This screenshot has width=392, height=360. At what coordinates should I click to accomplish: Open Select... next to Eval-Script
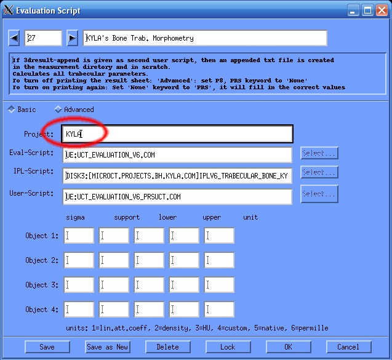tap(319, 153)
